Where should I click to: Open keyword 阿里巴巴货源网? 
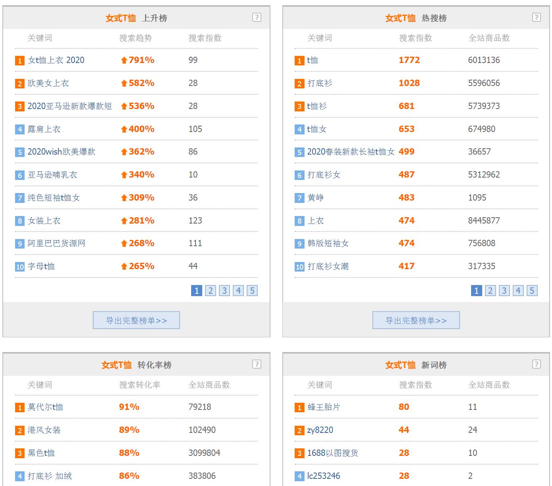click(56, 243)
